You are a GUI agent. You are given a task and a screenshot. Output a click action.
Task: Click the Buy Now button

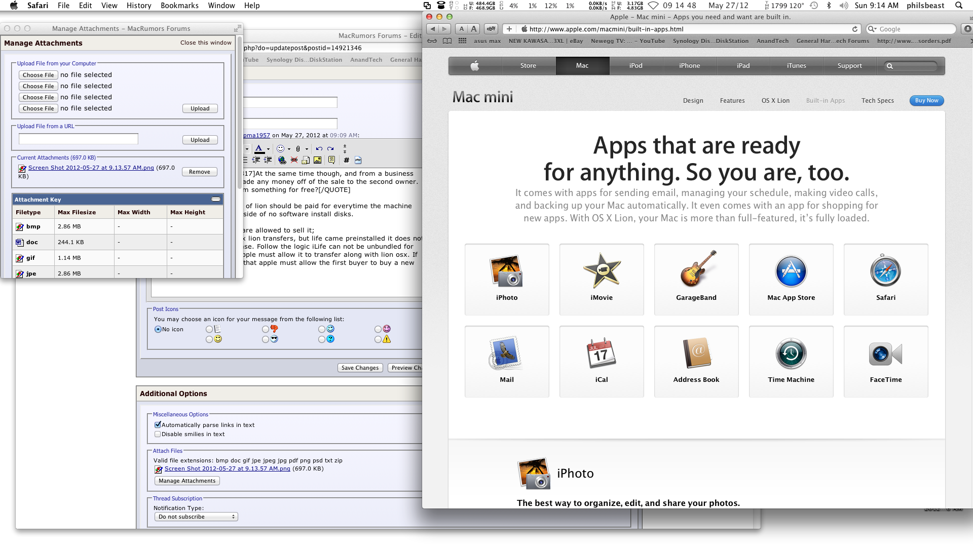click(926, 100)
